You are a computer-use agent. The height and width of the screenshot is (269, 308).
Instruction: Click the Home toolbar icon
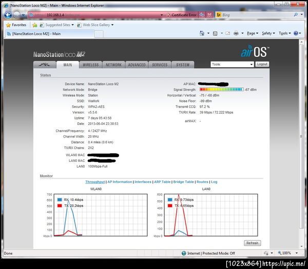click(202, 33)
